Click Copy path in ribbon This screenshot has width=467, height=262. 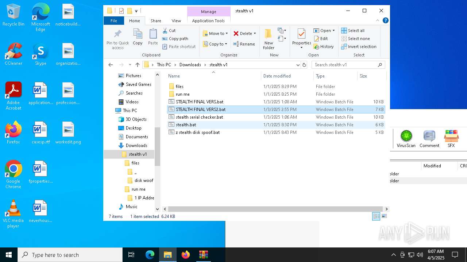[175, 39]
